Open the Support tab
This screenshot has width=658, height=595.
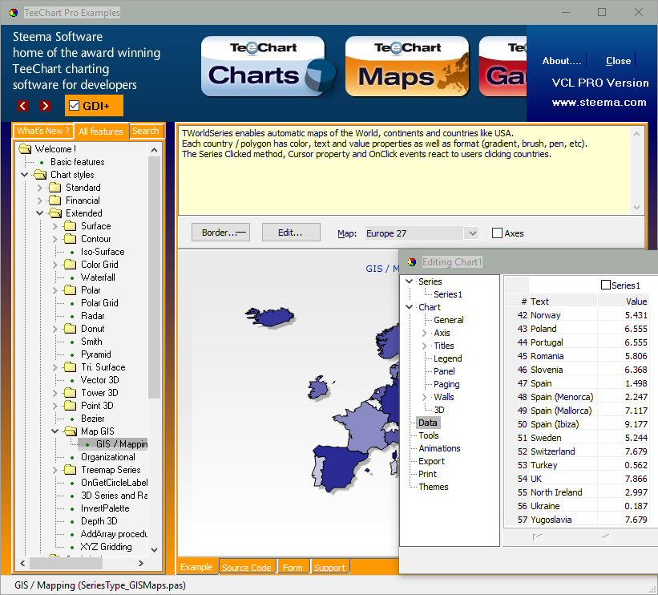coord(329,567)
